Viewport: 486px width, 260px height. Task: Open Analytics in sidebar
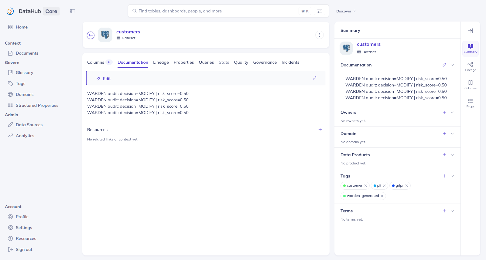pos(25,136)
